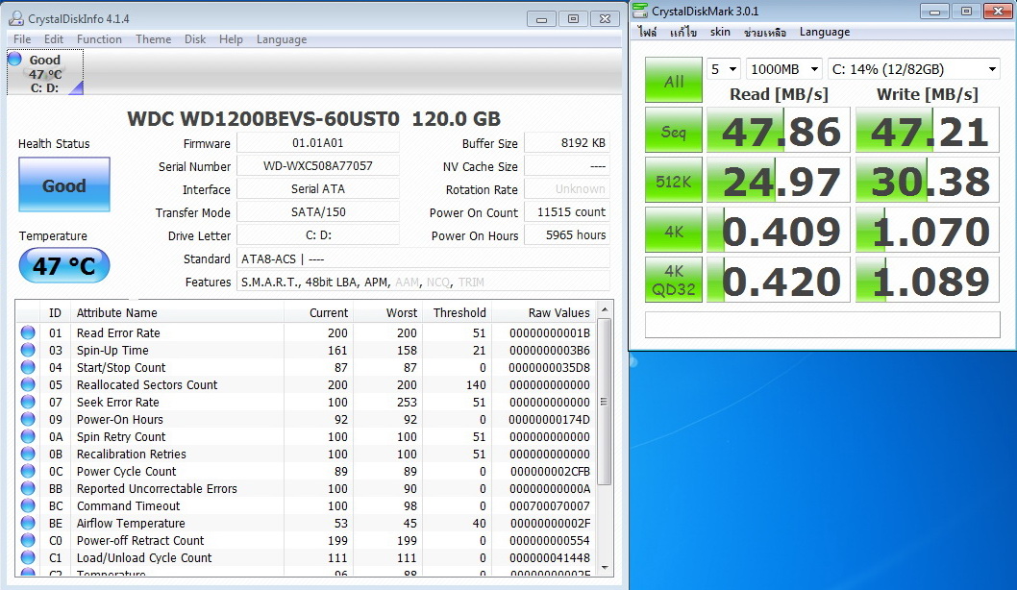The image size is (1017, 590).
Task: Open the Theme menu
Action: [153, 39]
